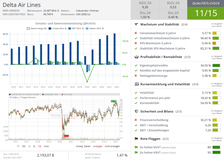Click the red X next to Finanzverschuldung
The width and height of the screenshot is (224, 160).
[136, 120]
